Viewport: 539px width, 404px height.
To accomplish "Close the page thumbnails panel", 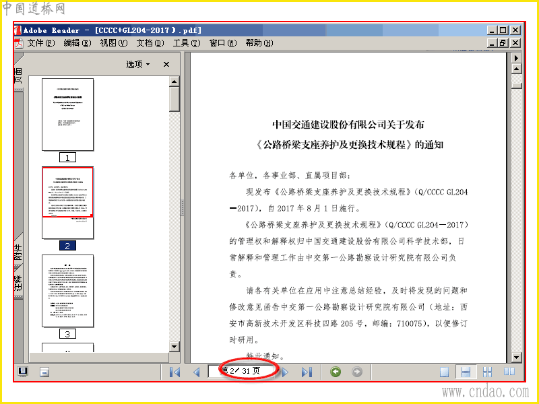I will [166, 64].
